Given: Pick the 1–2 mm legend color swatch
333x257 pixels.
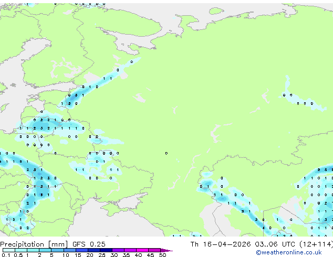Looking at the screenshot, I should [x=33, y=250].
